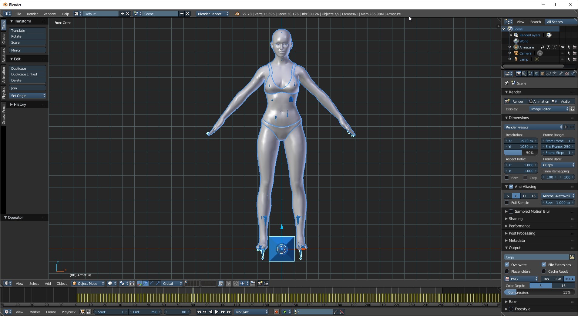Open the Global orientation dropdown
Viewport: 578px width, 316px height.
pos(172,283)
